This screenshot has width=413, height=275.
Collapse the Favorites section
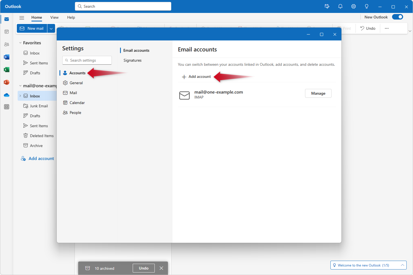pyautogui.click(x=20, y=43)
